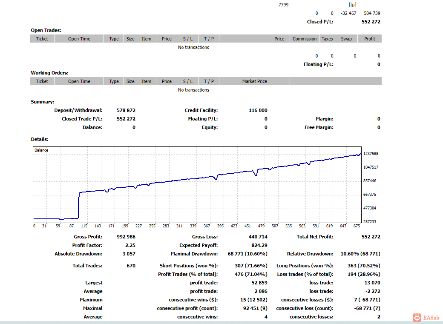This screenshot has width=443, height=324.
Task: Select Profit Factor value 2.25
Action: tap(130, 245)
